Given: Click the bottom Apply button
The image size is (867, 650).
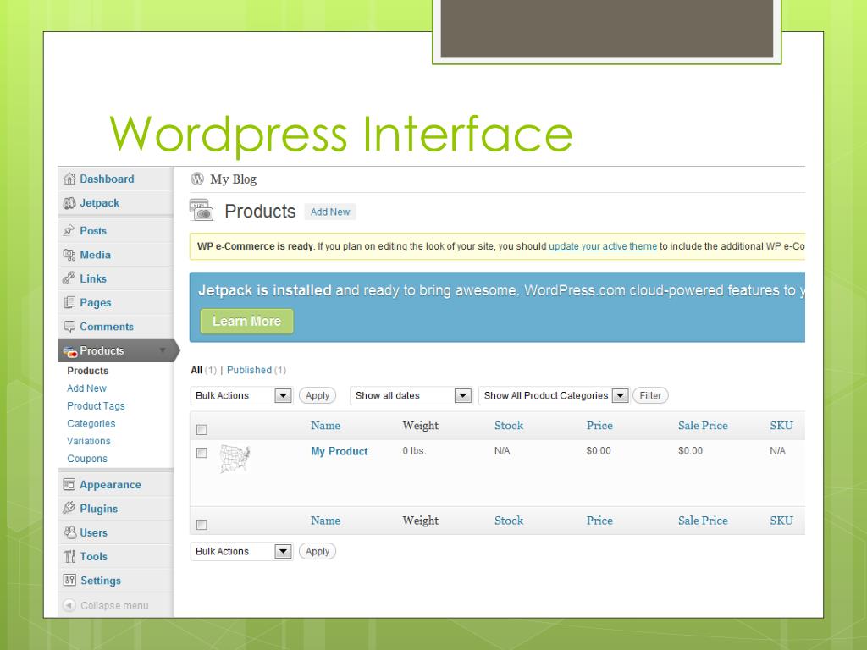Looking at the screenshot, I should [x=318, y=552].
